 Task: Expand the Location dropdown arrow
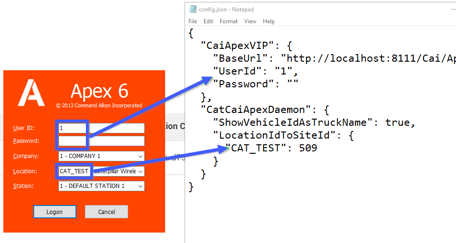140,171
